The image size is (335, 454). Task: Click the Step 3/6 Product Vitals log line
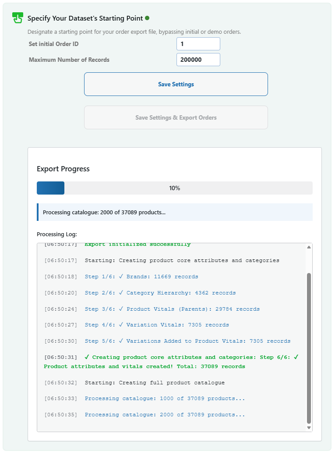click(x=172, y=309)
